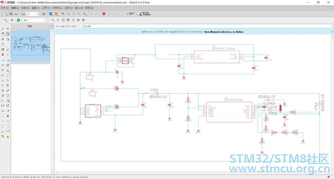334x179 pixels.
Task: Select the Info tool in side toolbar
Action: pos(3,28)
